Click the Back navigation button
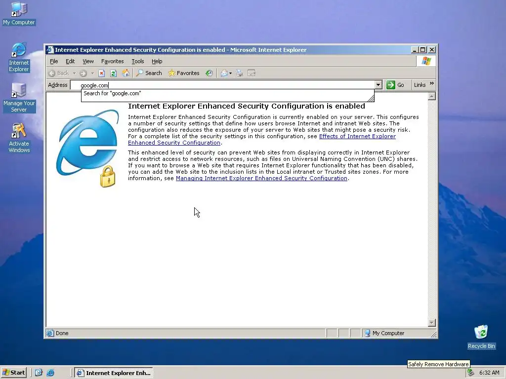 click(59, 73)
